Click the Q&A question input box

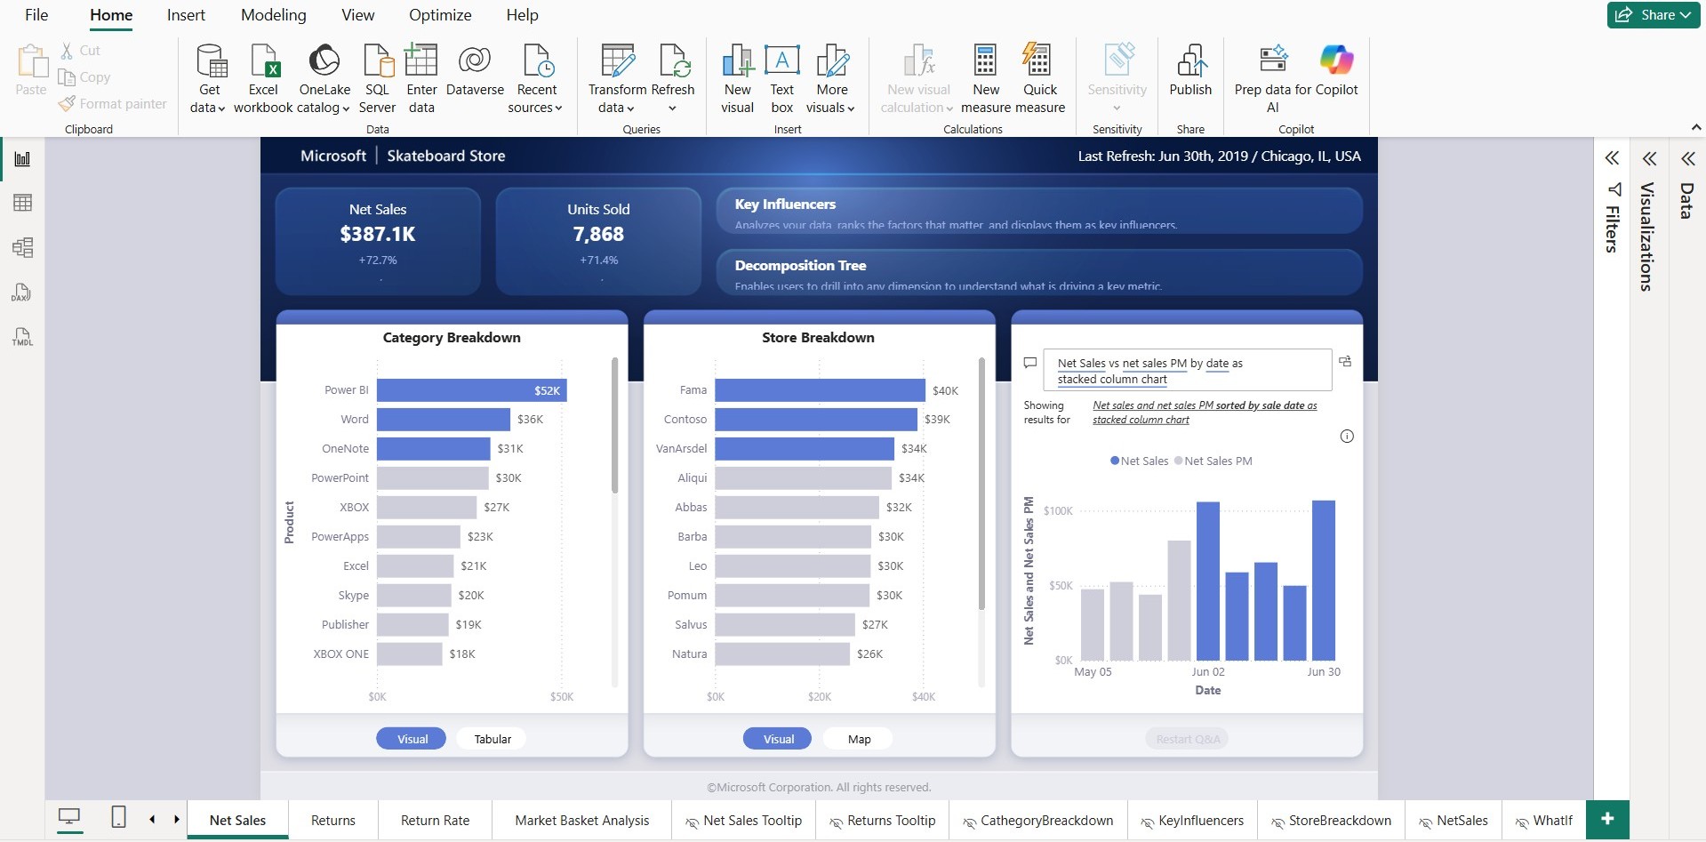pyautogui.click(x=1187, y=371)
